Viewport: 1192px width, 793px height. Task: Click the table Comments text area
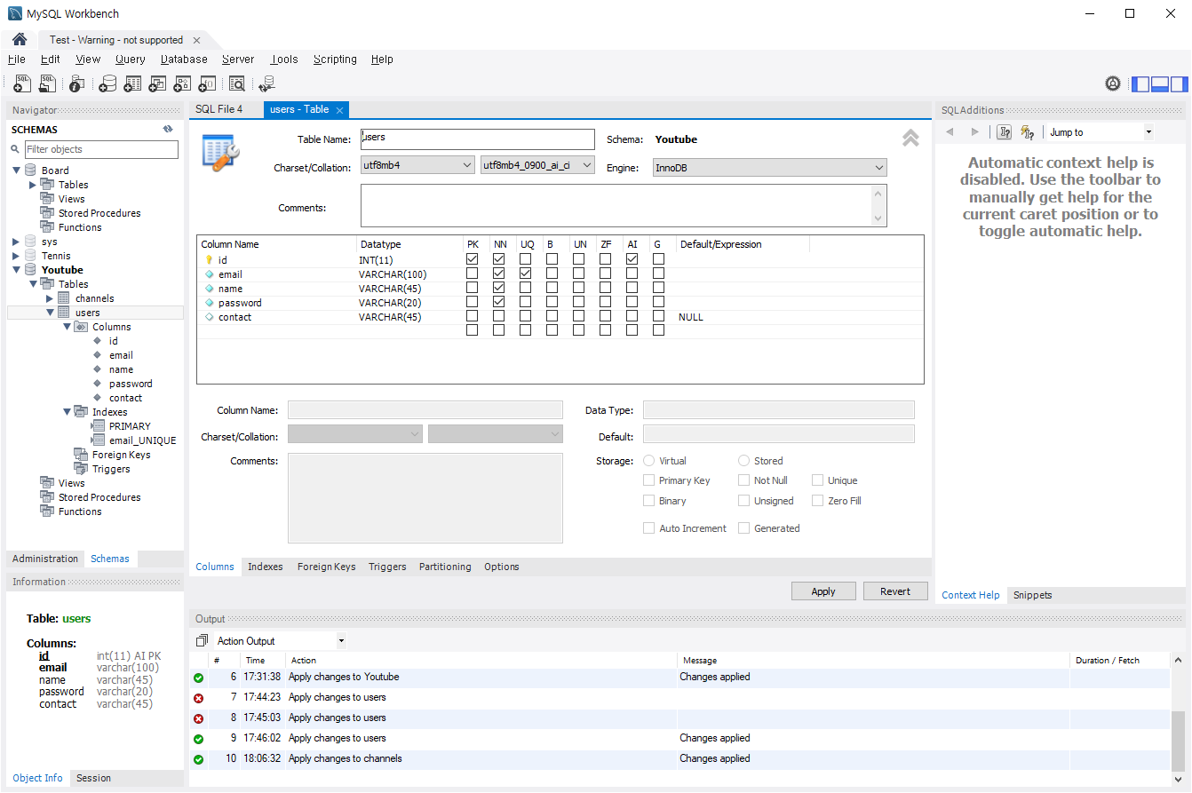click(624, 206)
